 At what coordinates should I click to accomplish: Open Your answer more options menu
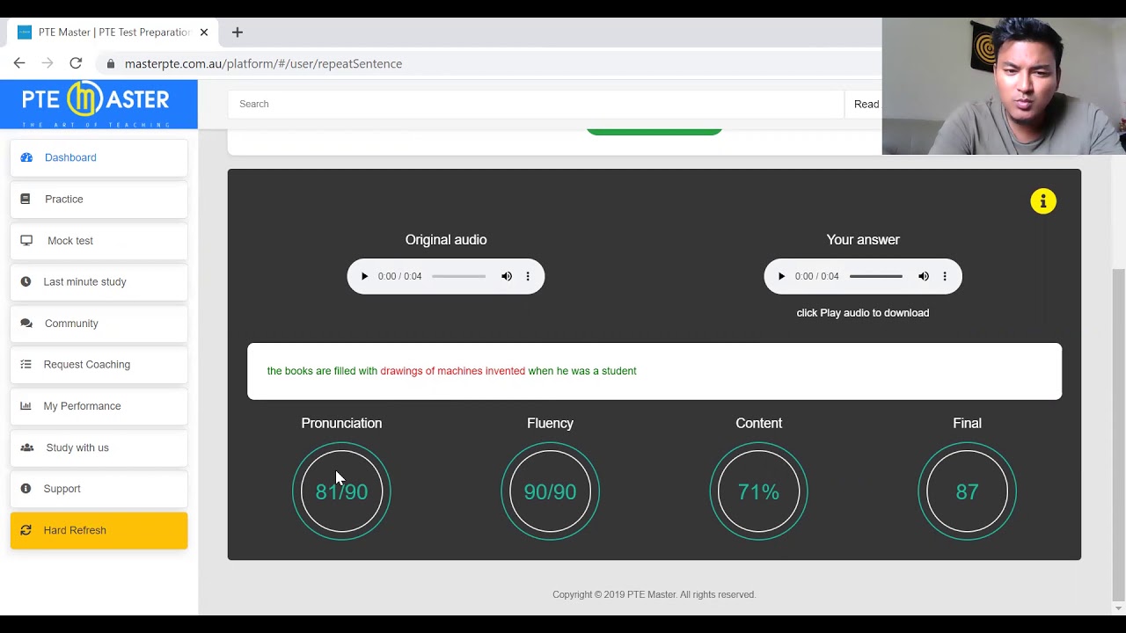[945, 276]
